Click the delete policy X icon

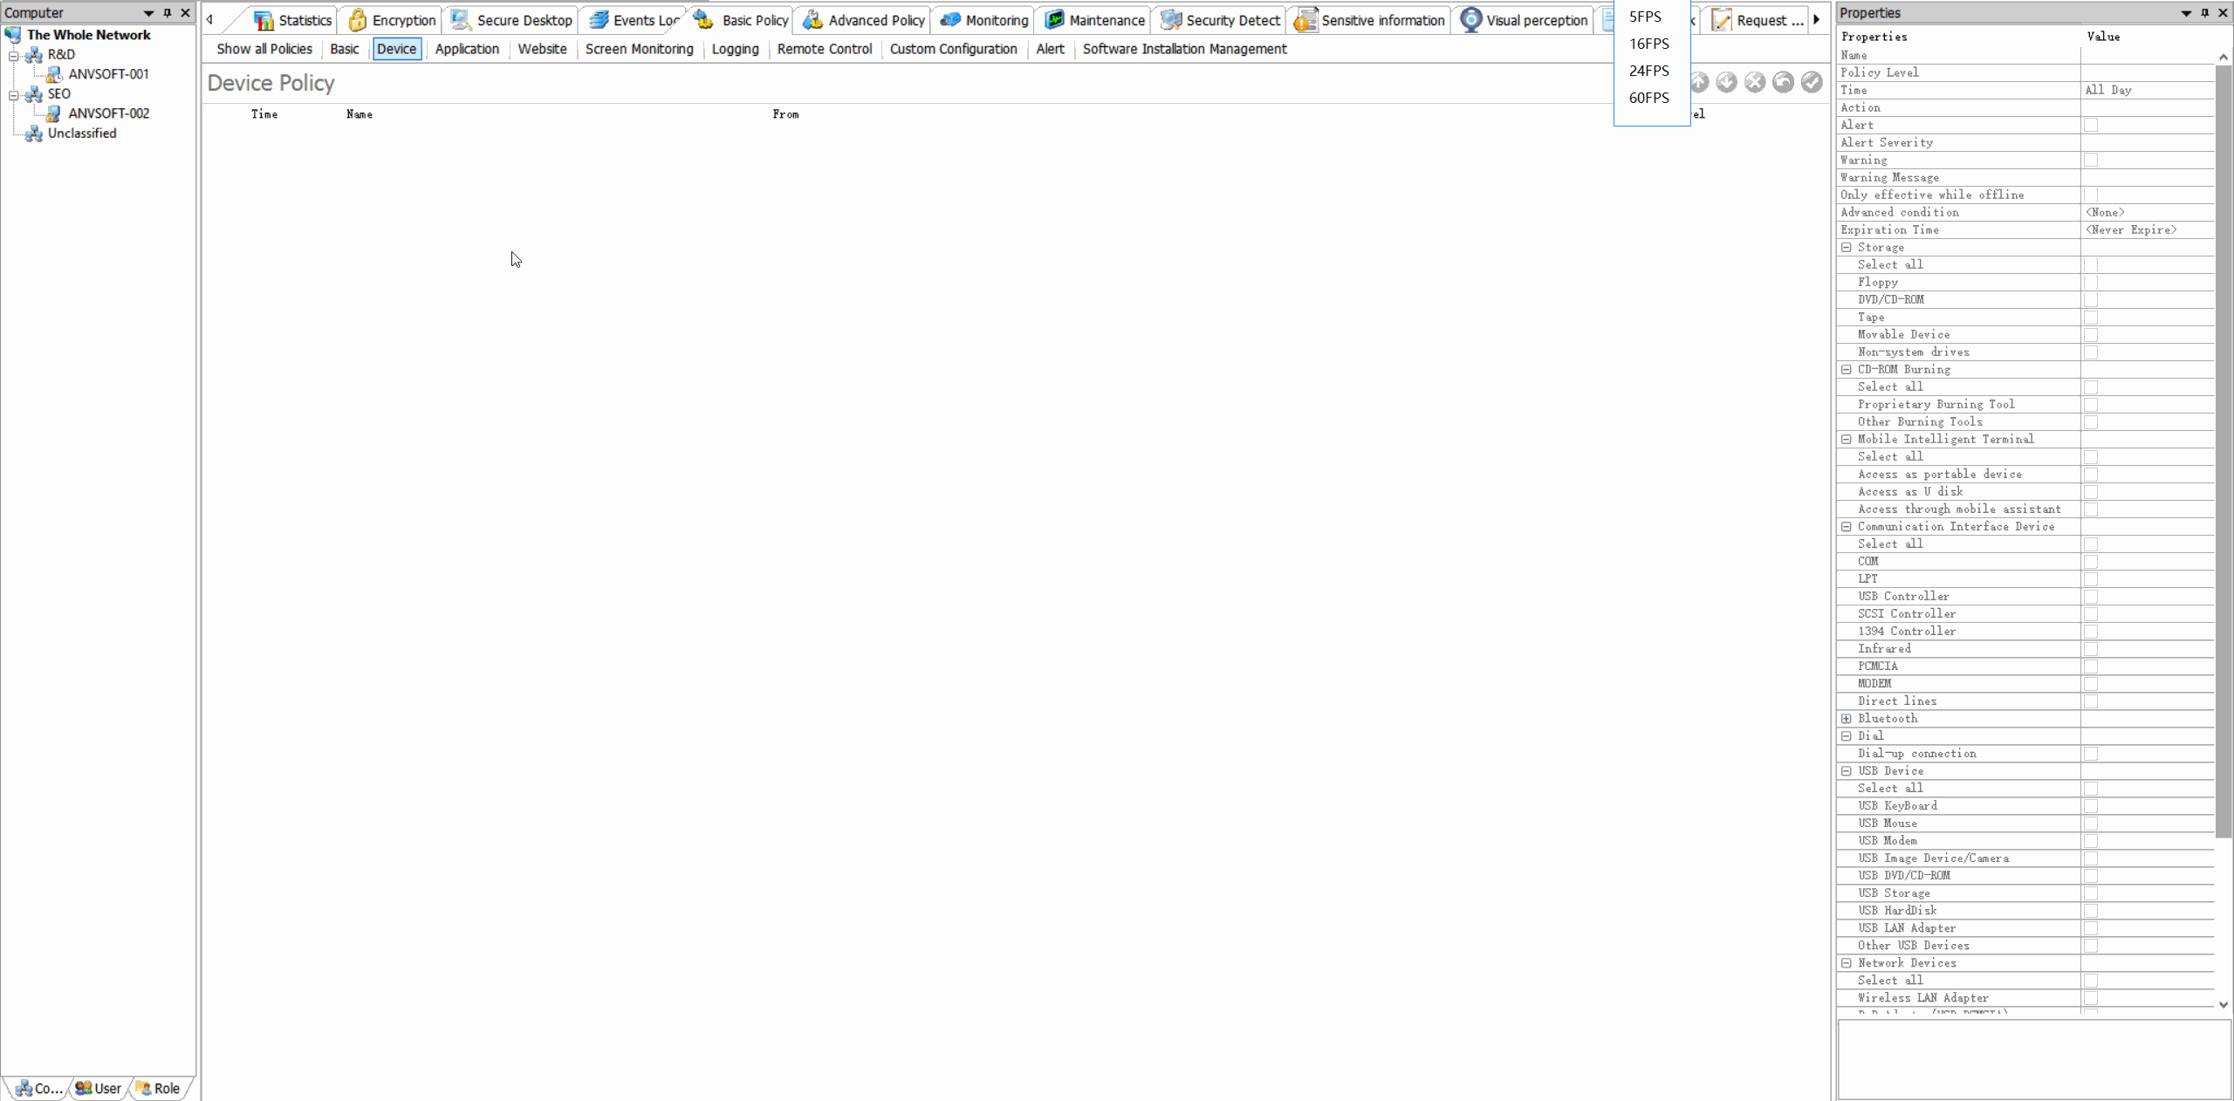pos(1755,82)
